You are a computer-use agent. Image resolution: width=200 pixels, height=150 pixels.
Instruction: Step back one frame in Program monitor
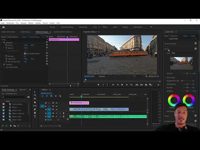(117, 85)
